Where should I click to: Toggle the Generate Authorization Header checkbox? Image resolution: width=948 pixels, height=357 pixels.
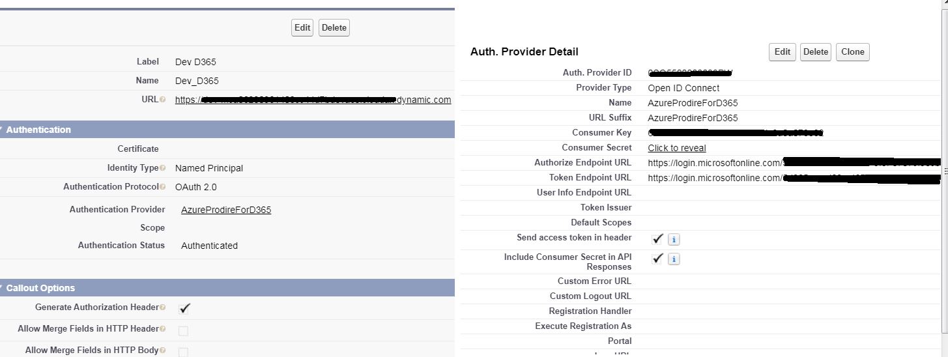[184, 308]
